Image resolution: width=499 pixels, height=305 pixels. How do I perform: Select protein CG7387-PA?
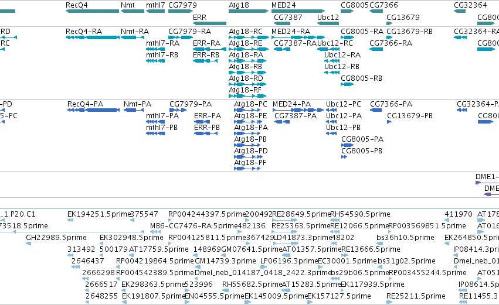(x=282, y=122)
